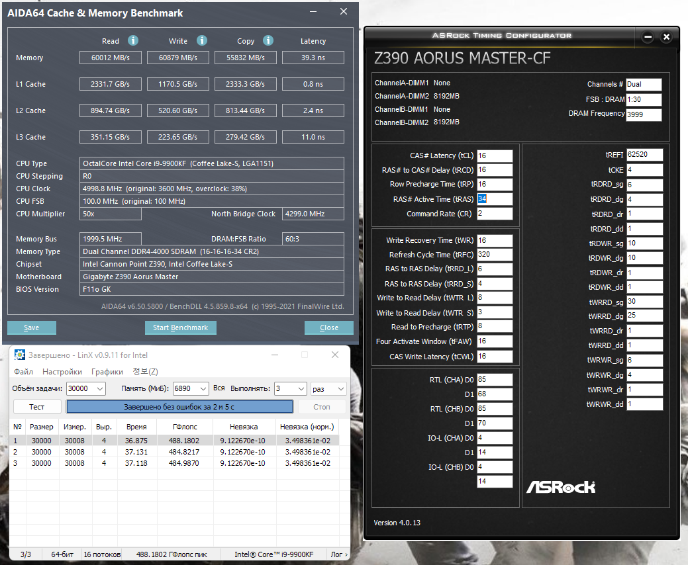
Task: Click the CAS# Latency (tCL) field
Action: tap(495, 155)
